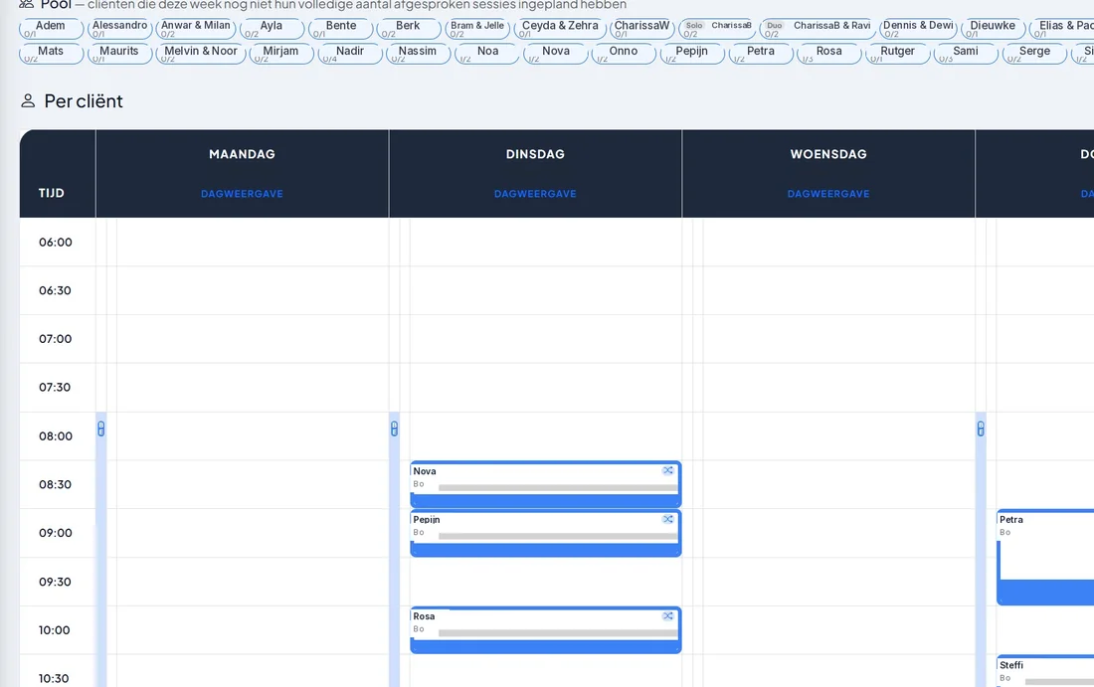Select the Alessandro pool chip

coord(120,29)
